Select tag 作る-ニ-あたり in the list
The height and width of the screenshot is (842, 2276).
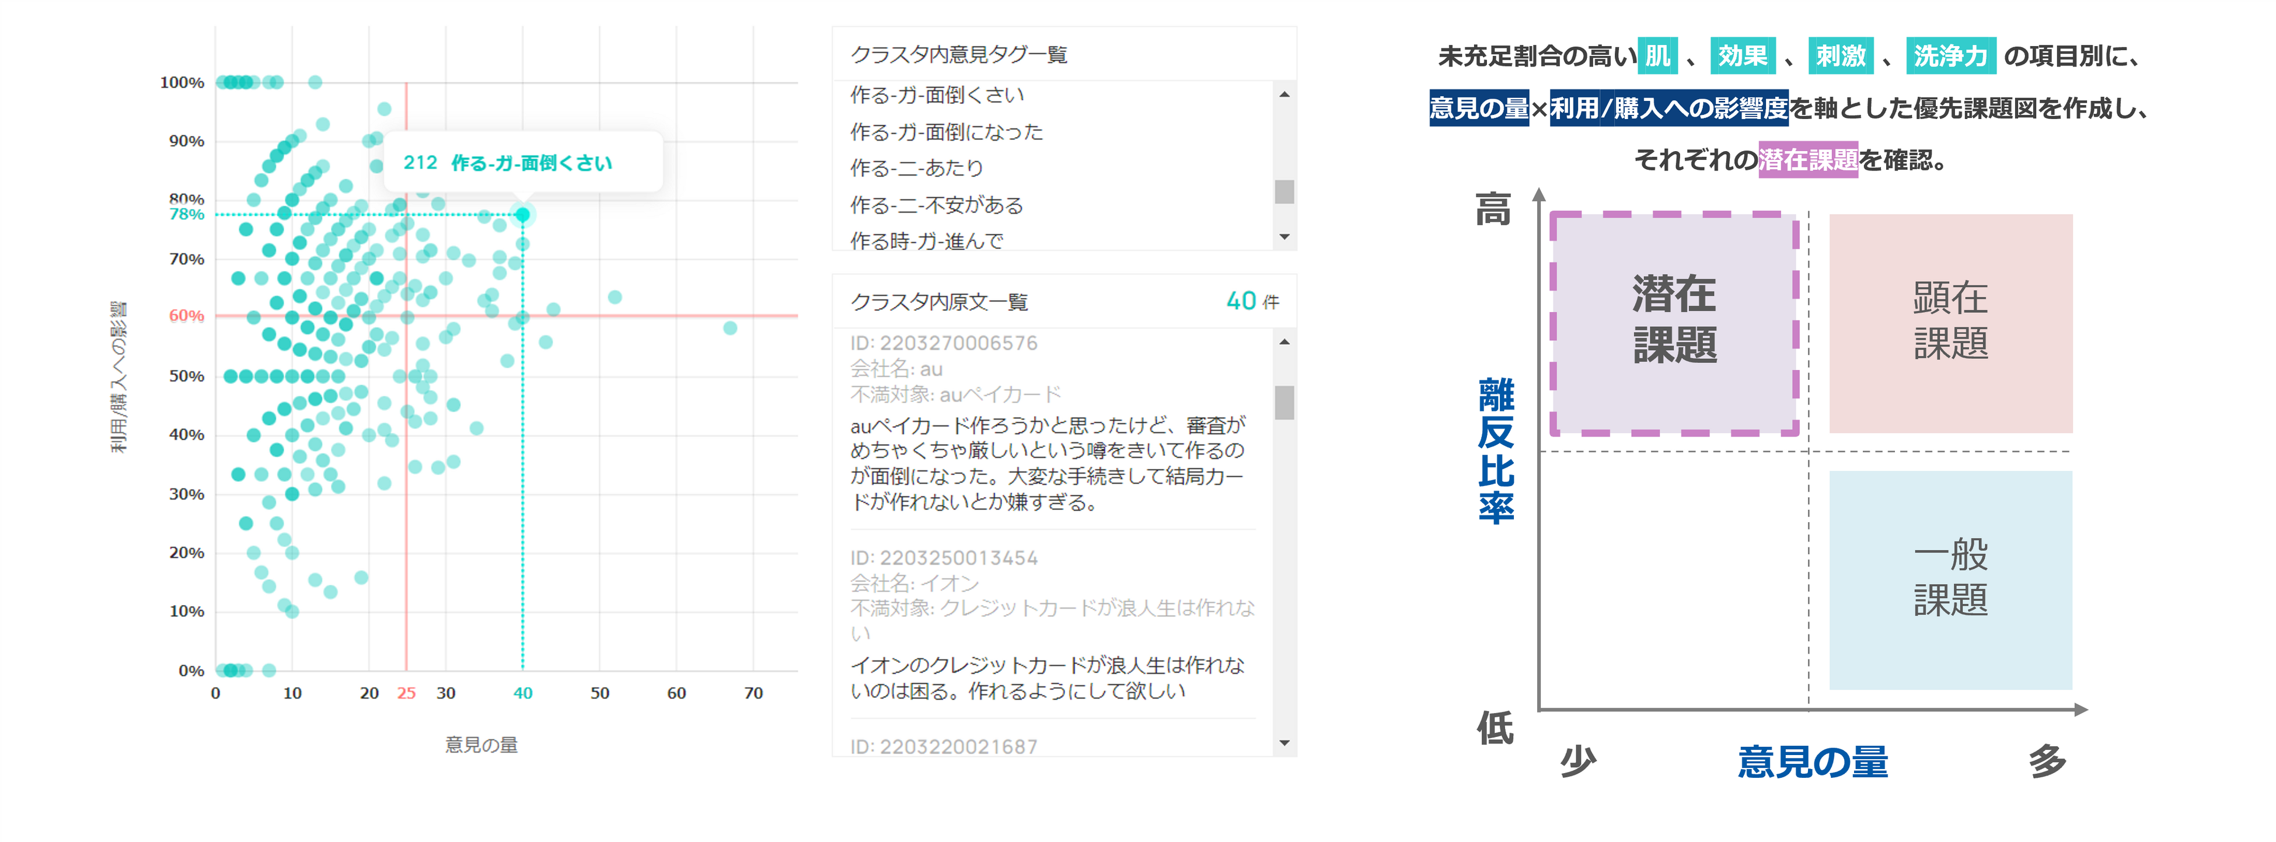pos(916,168)
